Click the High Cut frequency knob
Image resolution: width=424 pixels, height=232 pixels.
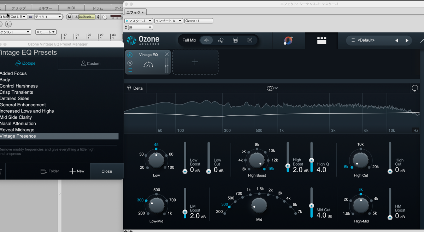[x=360, y=160]
